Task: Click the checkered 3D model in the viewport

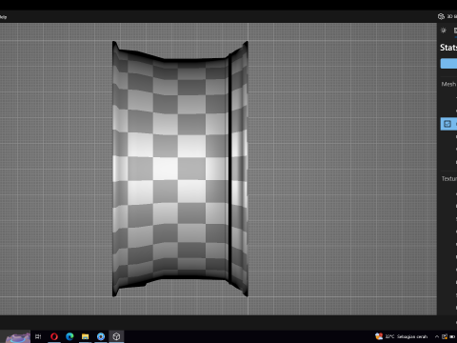Action: tap(180, 169)
